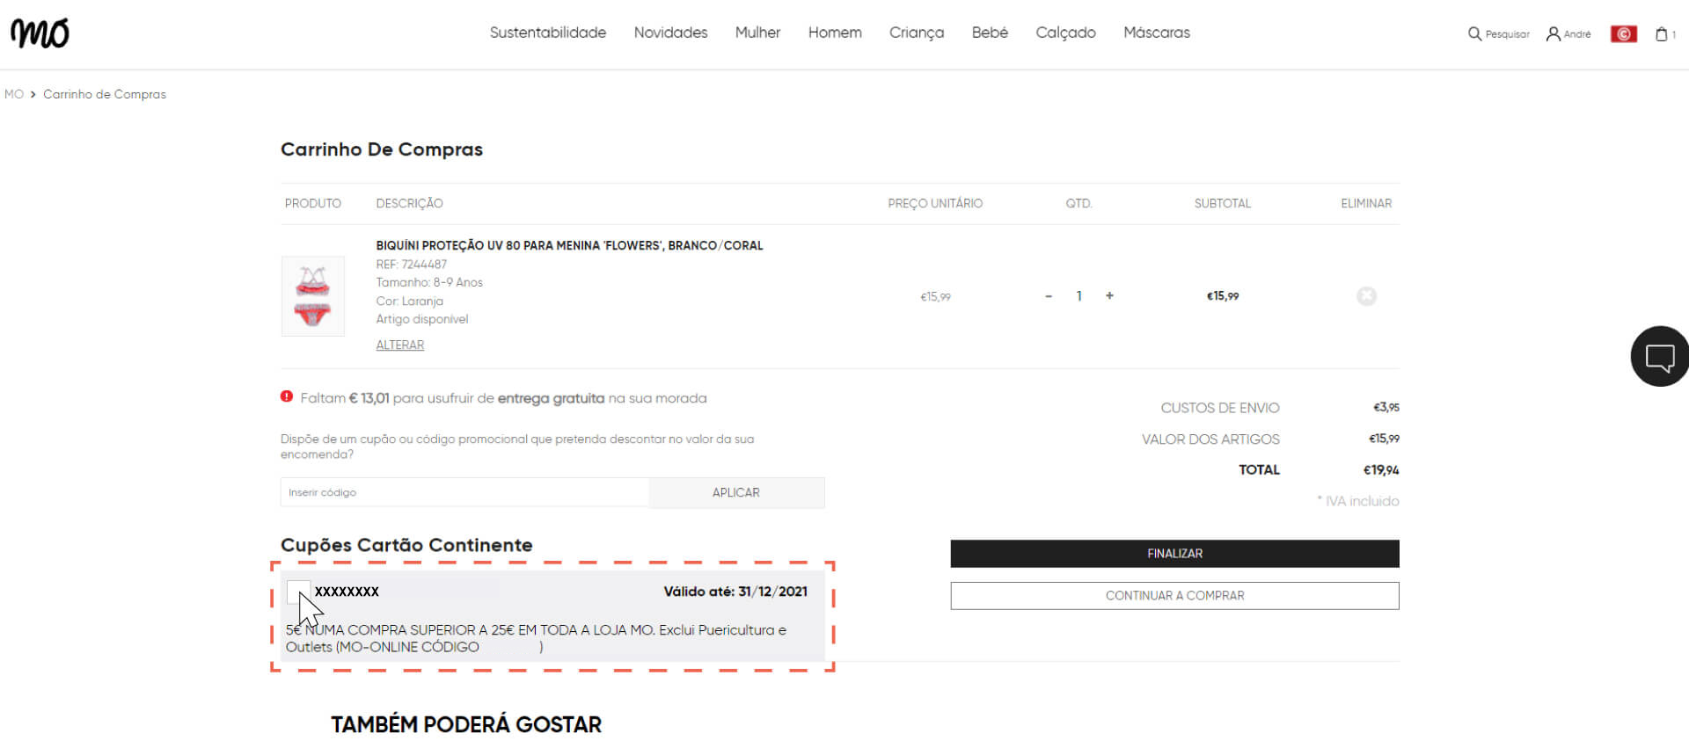Click the VALOR DOS ARTIGOS label

point(1210,439)
